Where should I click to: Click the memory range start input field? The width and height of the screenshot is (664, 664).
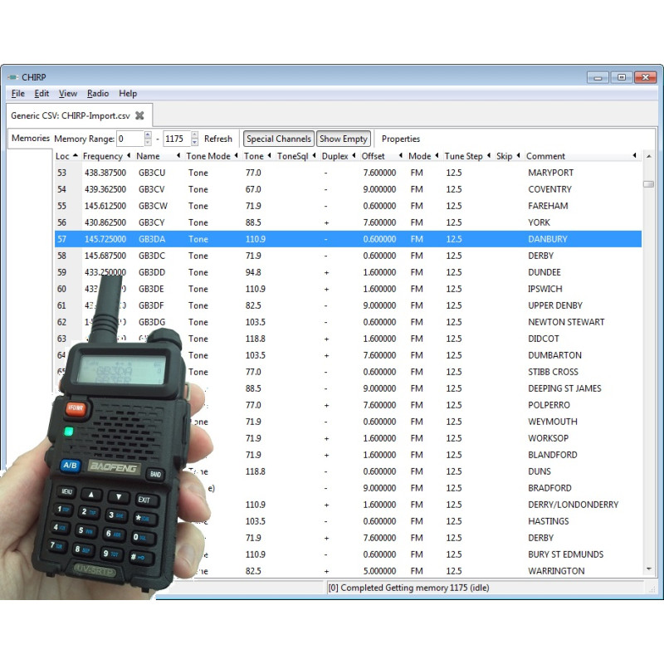click(130, 139)
